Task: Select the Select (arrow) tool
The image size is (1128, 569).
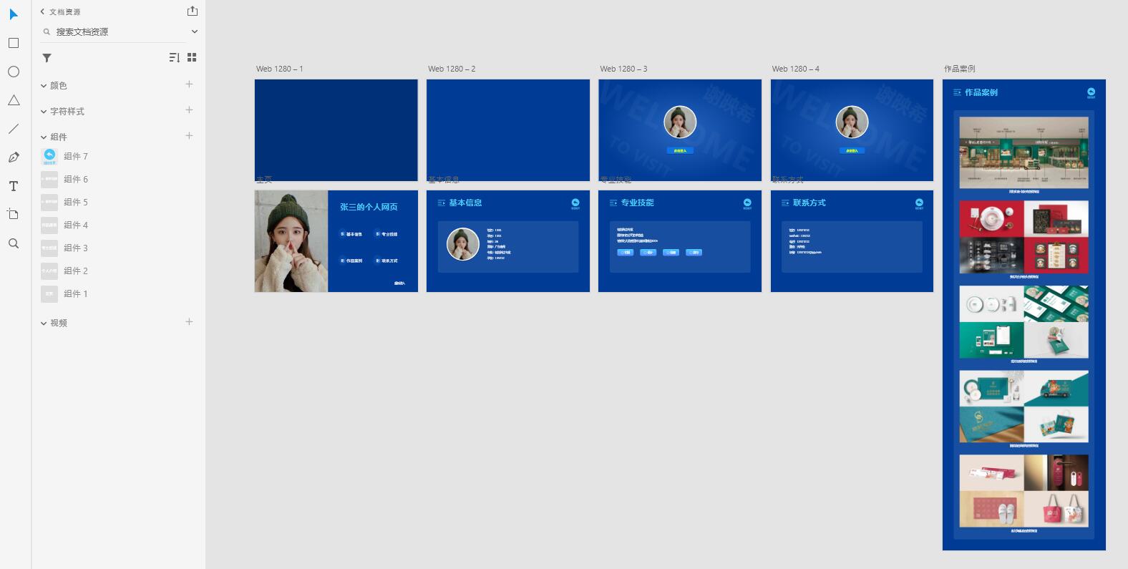Action: [x=14, y=14]
